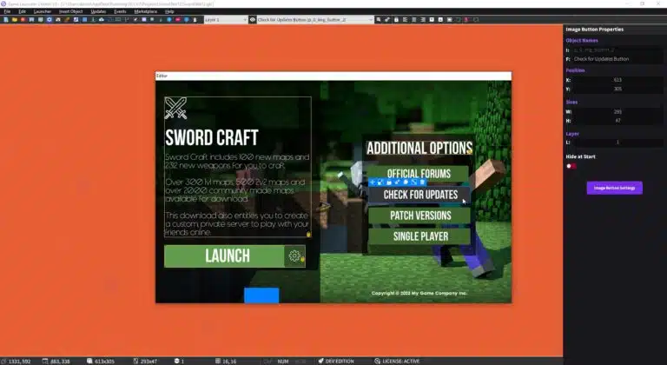Click the W width field
This screenshot has height=365, width=667.
[617, 111]
